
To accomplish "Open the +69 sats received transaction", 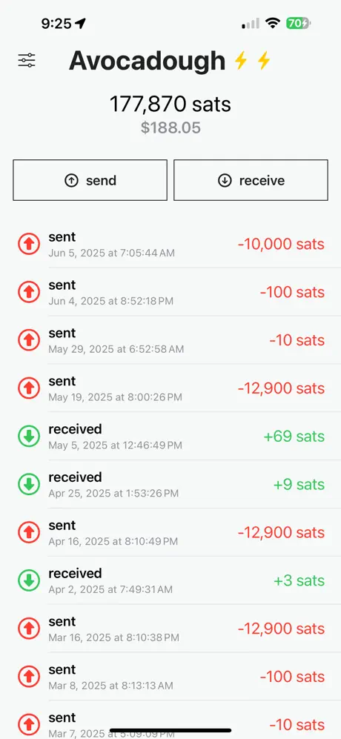I will click(x=170, y=437).
